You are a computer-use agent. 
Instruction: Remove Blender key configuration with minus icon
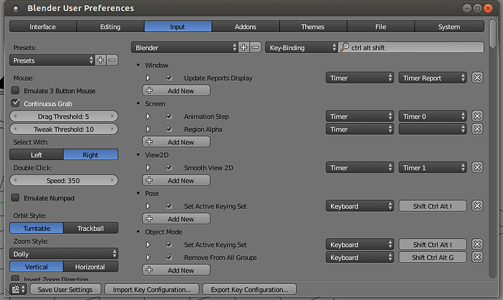(255, 47)
